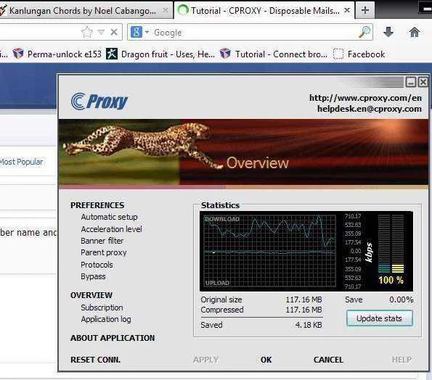
Task: Switch to Kanlungan Chords tab
Action: (86, 10)
